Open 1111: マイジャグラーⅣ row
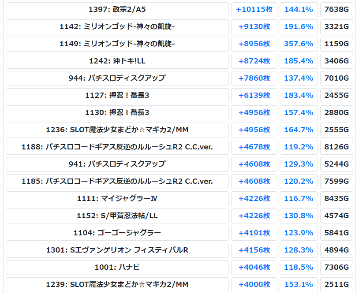 [117, 199]
